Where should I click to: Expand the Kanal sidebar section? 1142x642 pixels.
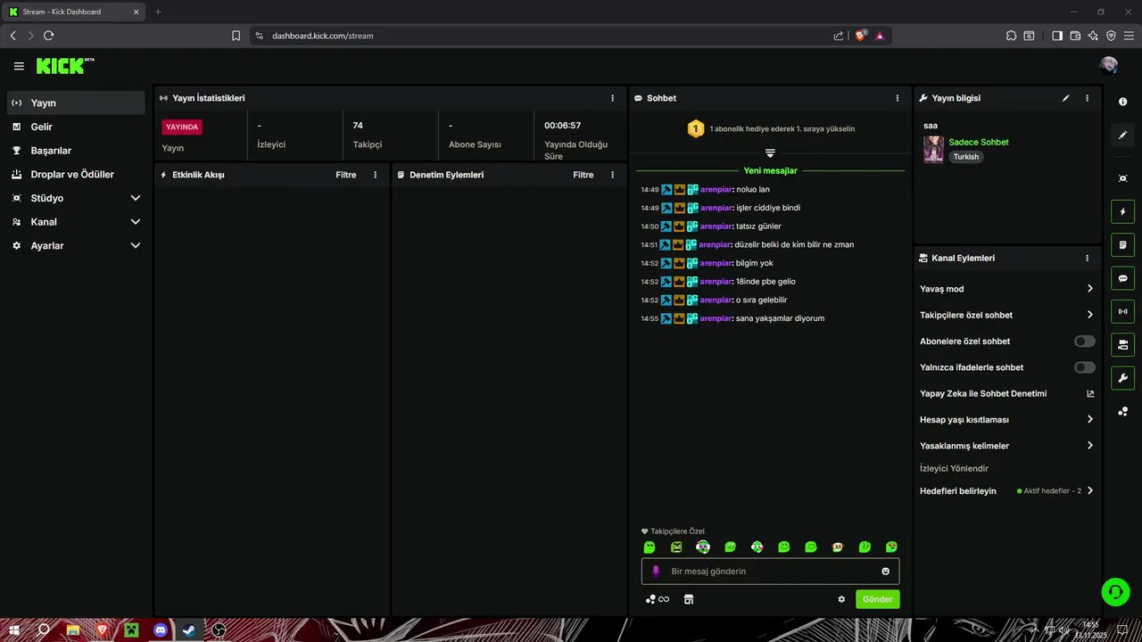click(76, 222)
